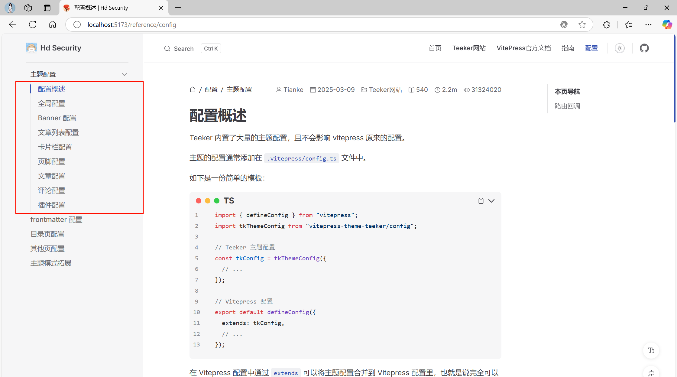This screenshot has width=677, height=377.
Task: Toggle the light/dark theme switch
Action: point(620,48)
